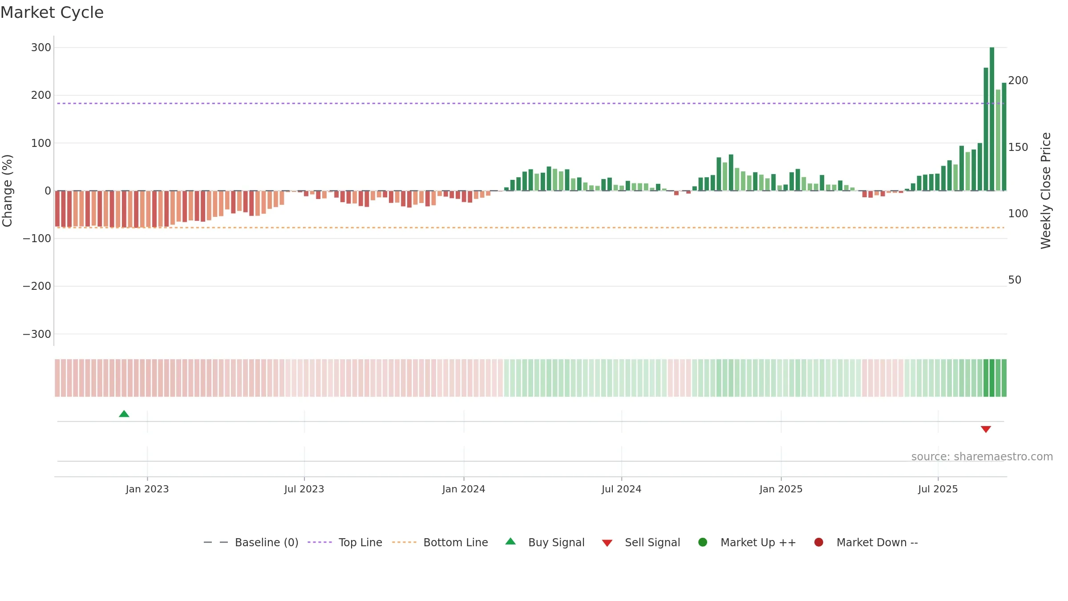Click the Jul 2025 axis label

tap(938, 489)
